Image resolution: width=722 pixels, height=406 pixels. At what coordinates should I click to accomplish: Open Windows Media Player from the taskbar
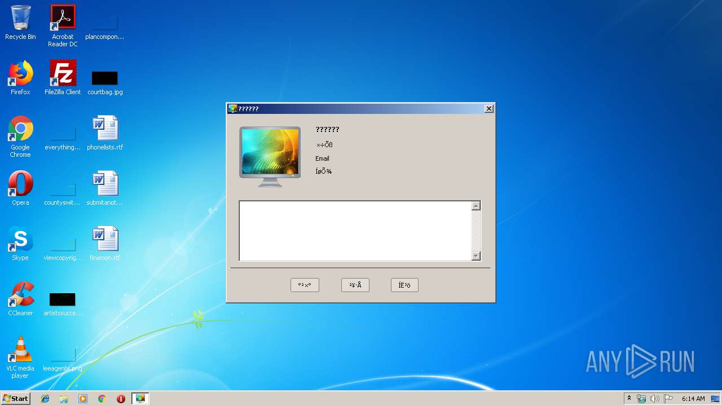click(x=83, y=399)
